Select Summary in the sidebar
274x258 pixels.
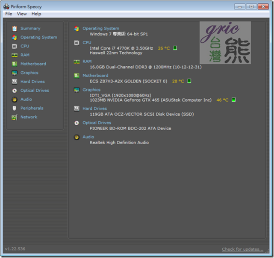(x=30, y=29)
